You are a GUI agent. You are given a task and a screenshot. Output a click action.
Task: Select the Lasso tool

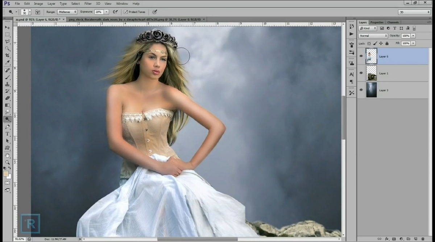coord(7,41)
